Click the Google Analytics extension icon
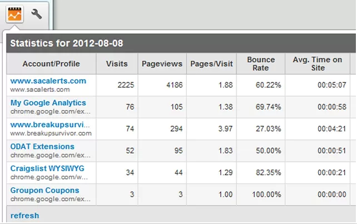 tap(14, 14)
